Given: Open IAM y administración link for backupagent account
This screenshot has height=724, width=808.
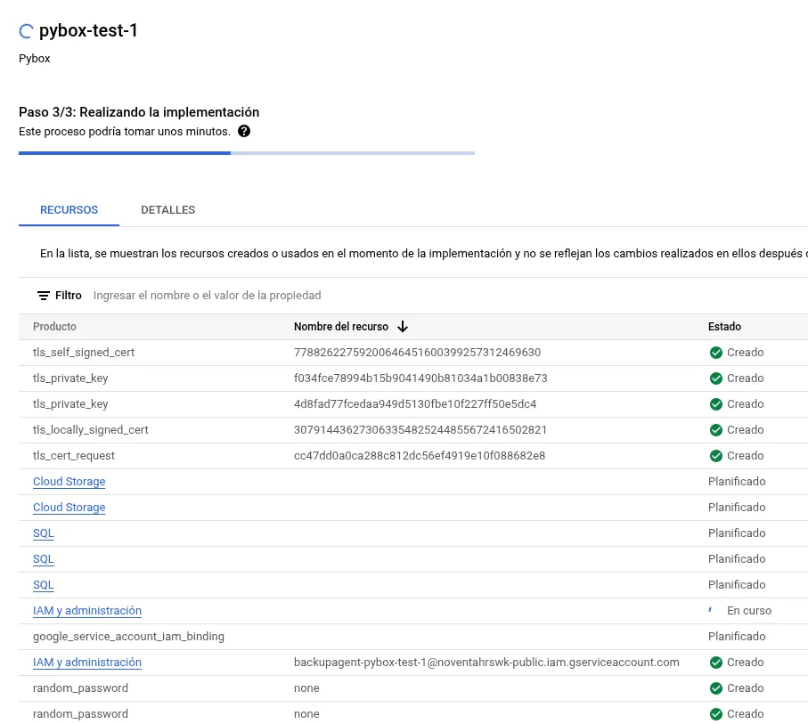Looking at the screenshot, I should click(x=87, y=663).
